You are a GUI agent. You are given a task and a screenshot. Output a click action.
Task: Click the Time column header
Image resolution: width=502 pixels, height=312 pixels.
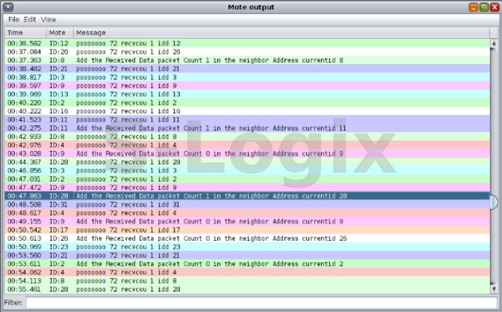click(x=26, y=33)
